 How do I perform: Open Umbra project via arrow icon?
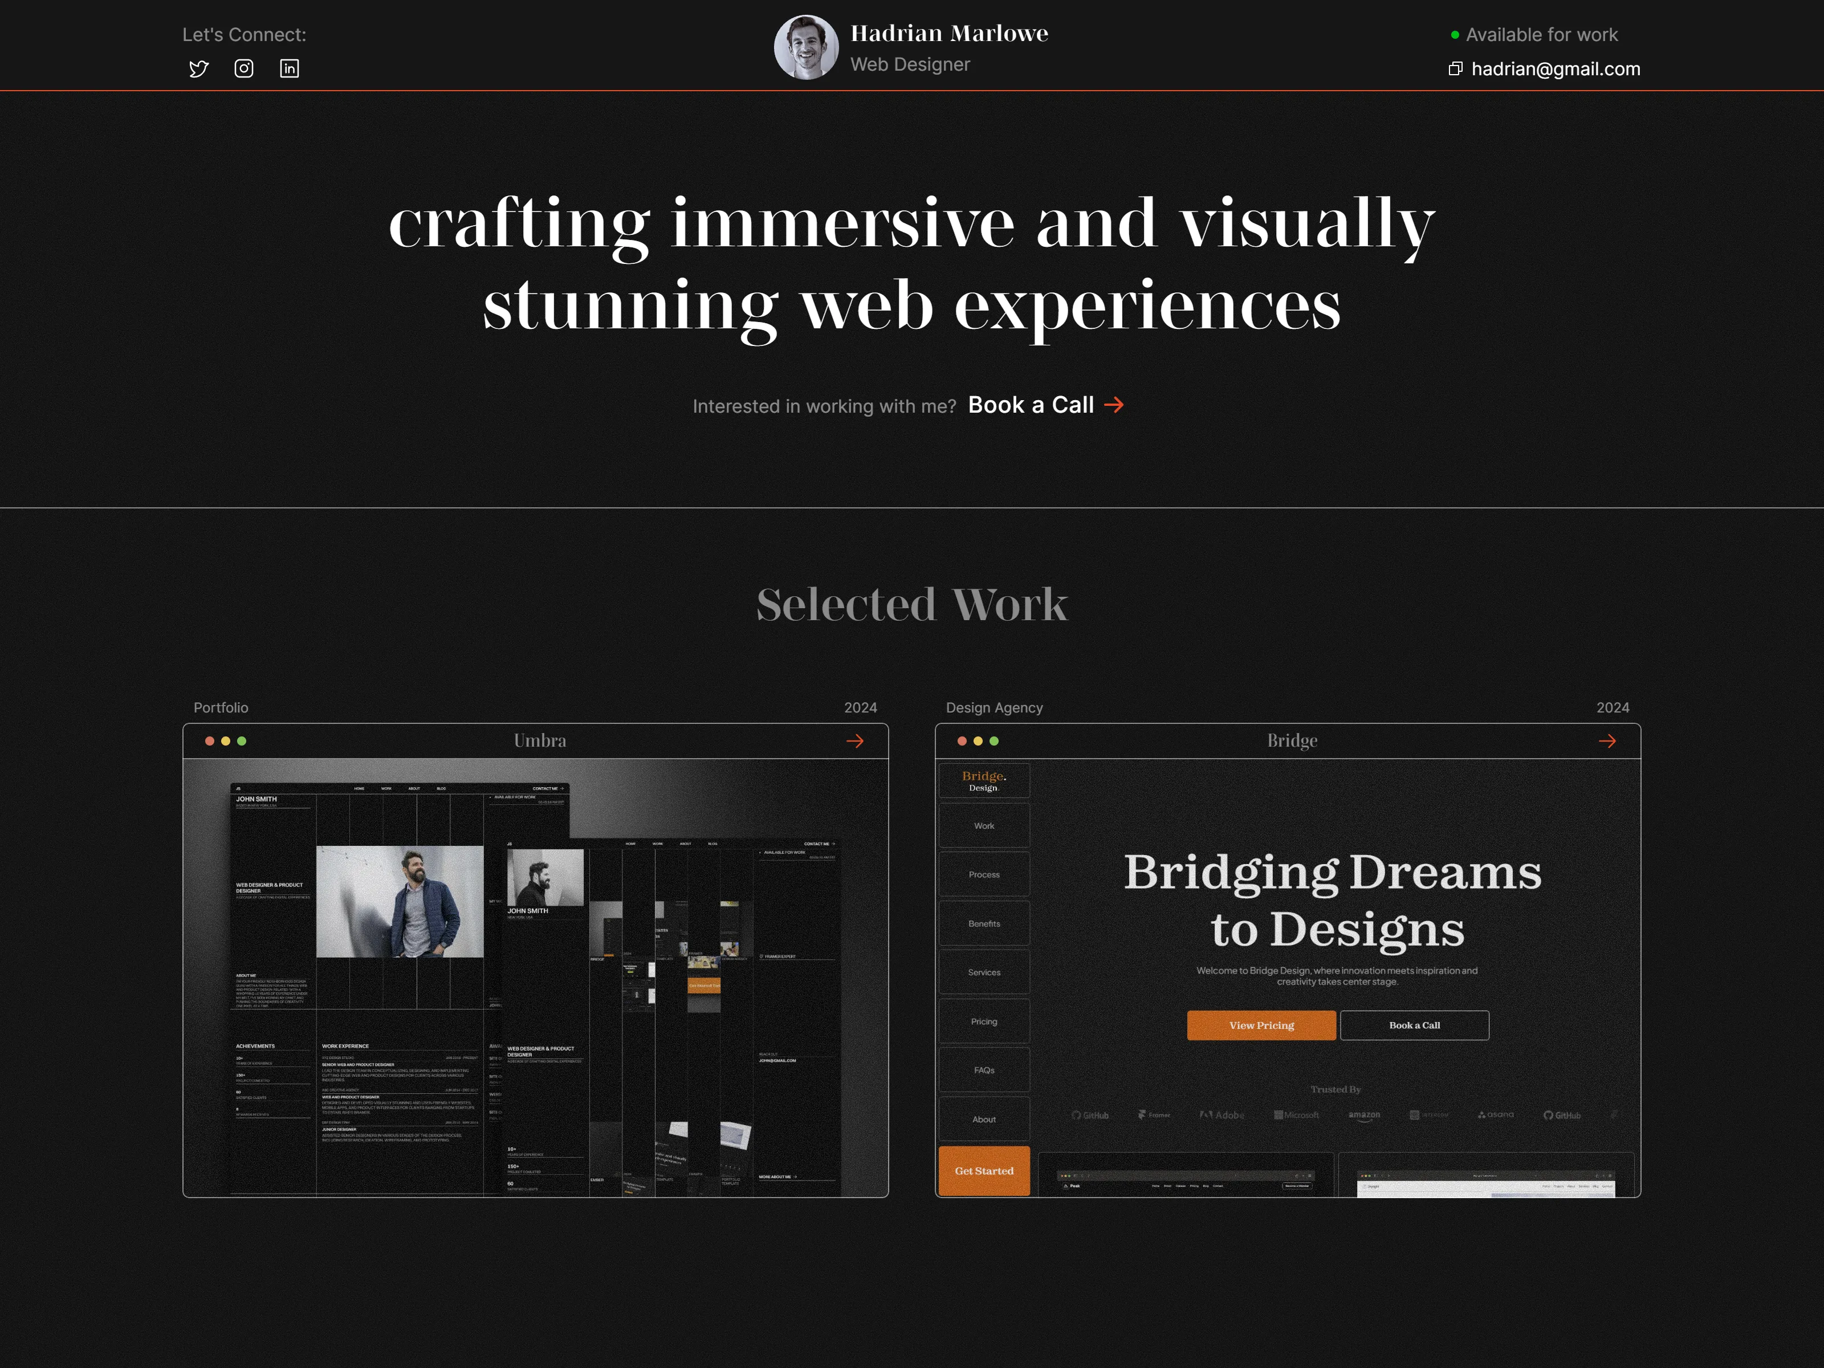[x=855, y=742]
